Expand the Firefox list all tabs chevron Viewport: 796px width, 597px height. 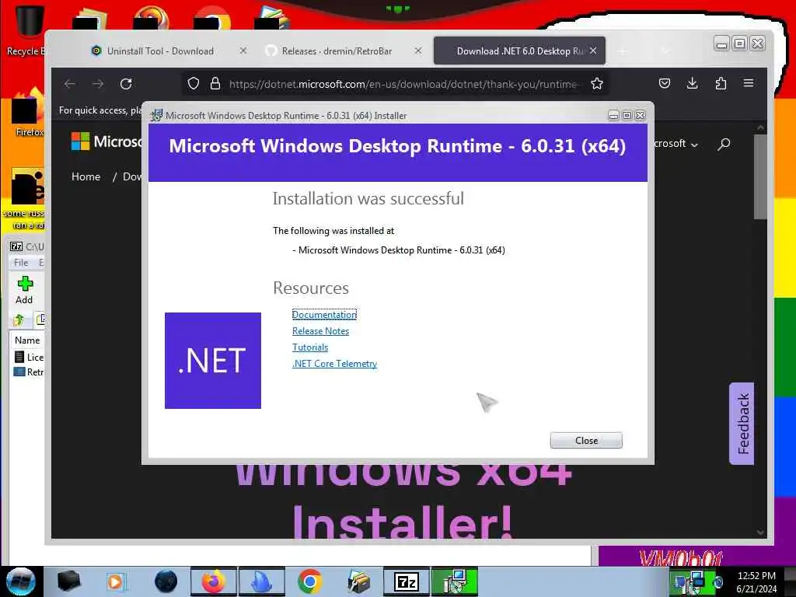pos(665,51)
